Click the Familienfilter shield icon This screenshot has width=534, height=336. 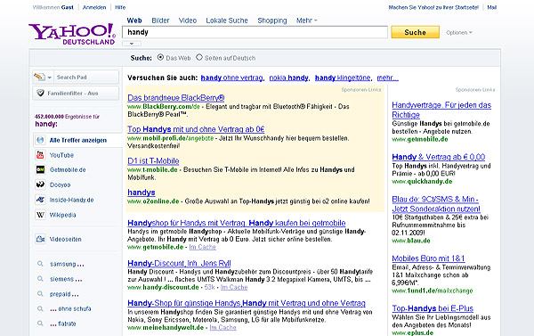tap(40, 93)
